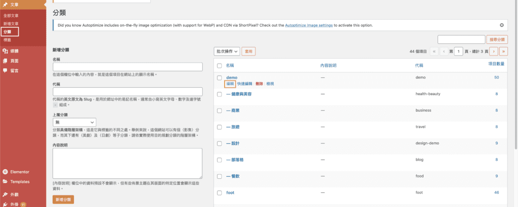Click the 新增分類 submit button
Image resolution: width=518 pixels, height=207 pixels.
coord(63,200)
